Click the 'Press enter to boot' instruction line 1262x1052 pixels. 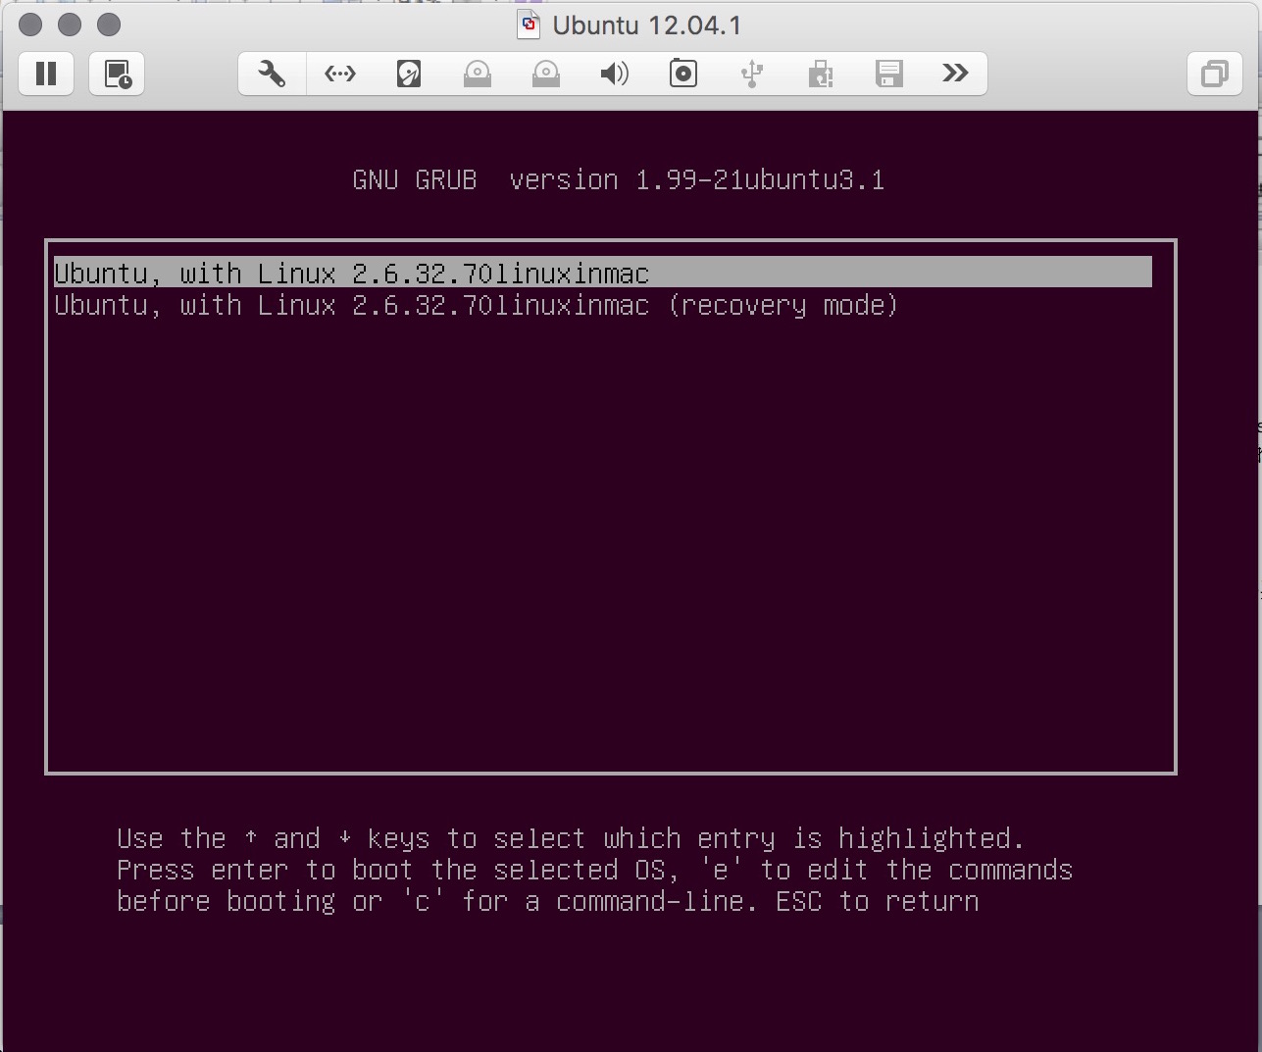(595, 871)
